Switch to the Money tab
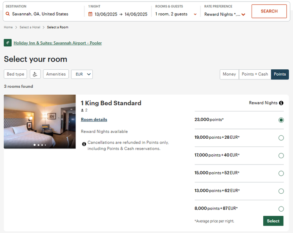Image resolution: width=293 pixels, height=233 pixels. (229, 74)
